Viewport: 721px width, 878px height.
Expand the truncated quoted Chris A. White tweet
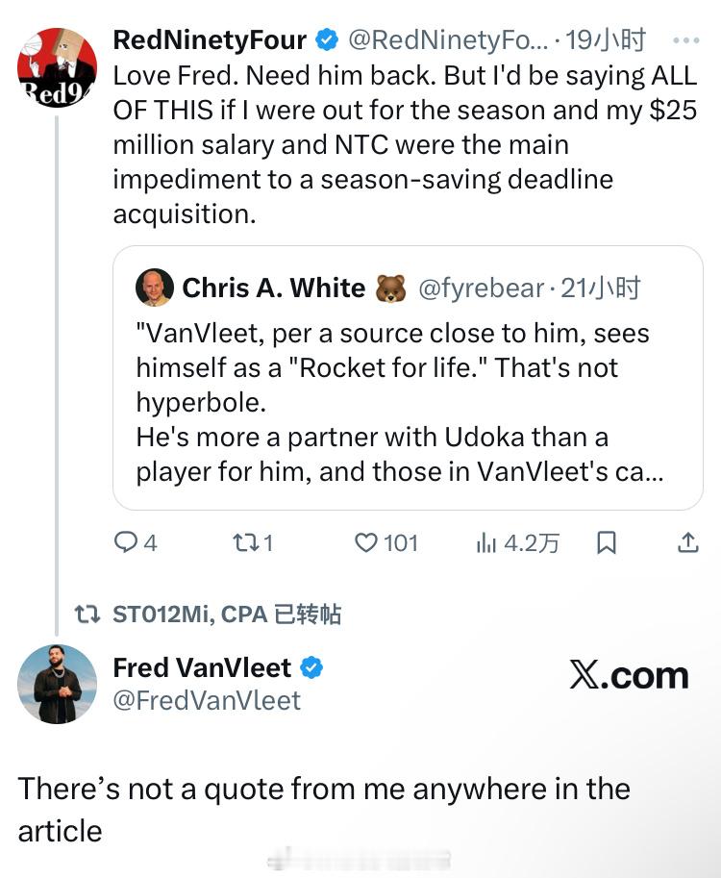click(409, 404)
